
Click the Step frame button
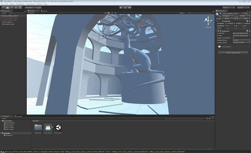click(x=130, y=7)
